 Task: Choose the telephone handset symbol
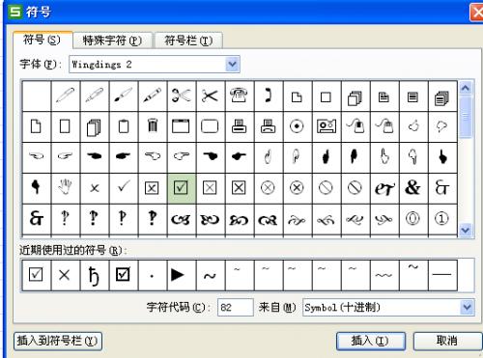[268, 96]
